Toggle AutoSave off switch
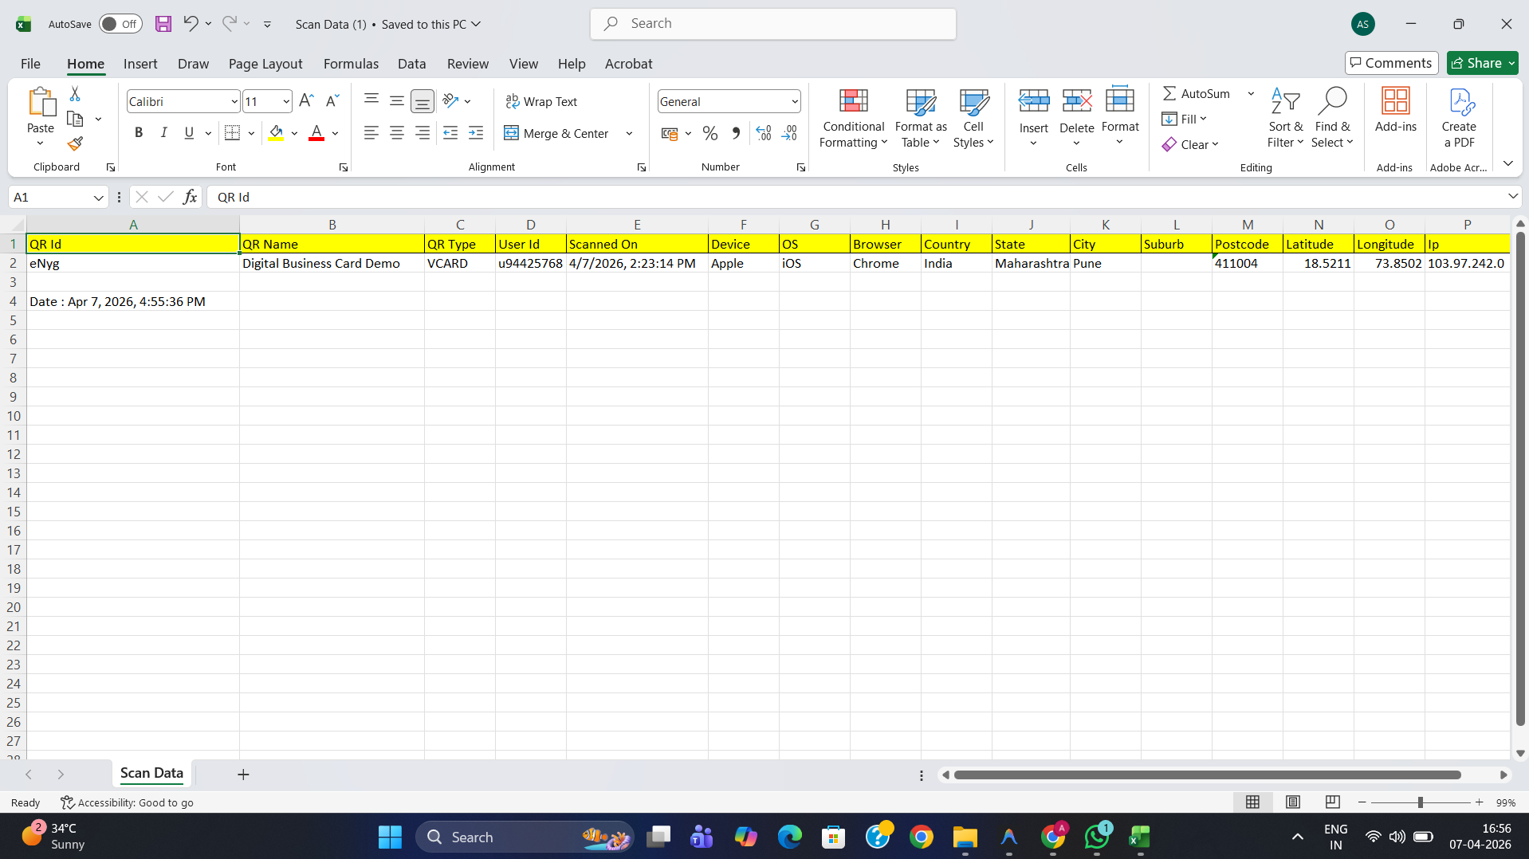 [x=120, y=24]
